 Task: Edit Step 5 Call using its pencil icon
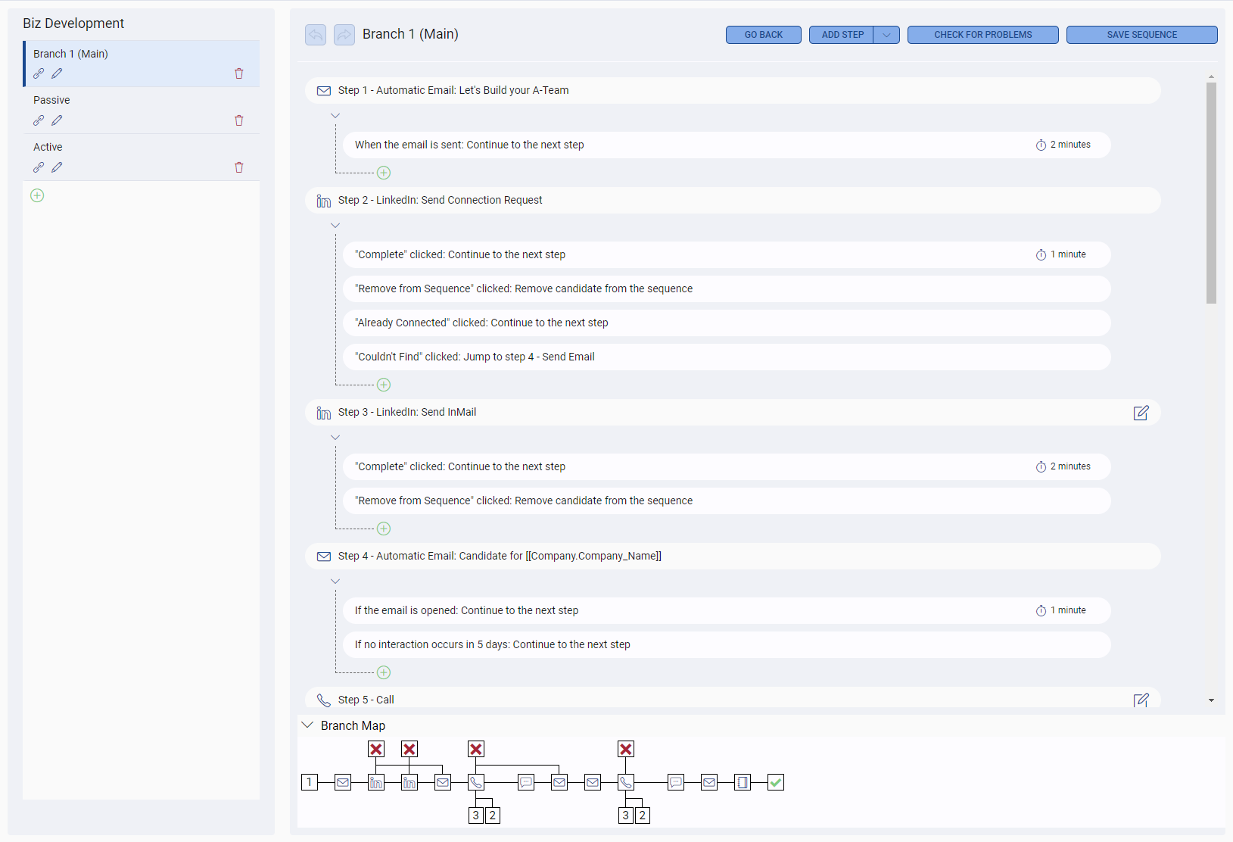pos(1141,700)
